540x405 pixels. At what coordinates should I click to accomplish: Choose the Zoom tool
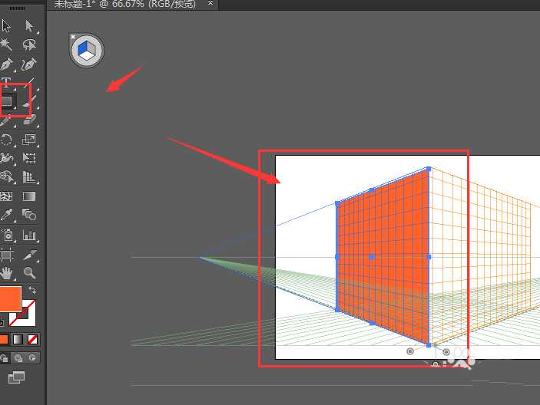coord(29,272)
